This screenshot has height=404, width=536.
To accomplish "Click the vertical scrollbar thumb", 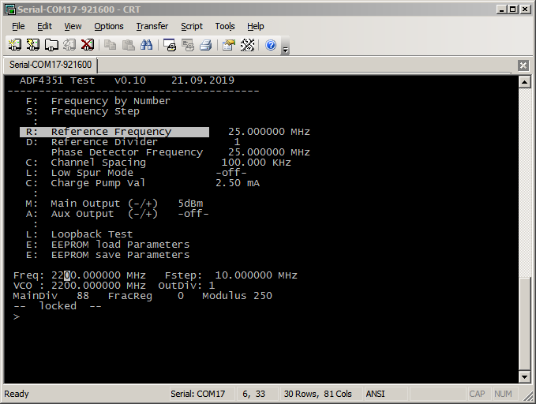I will click(524, 324).
